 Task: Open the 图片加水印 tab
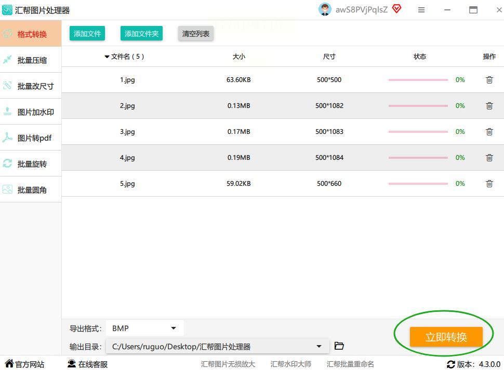coord(31,112)
